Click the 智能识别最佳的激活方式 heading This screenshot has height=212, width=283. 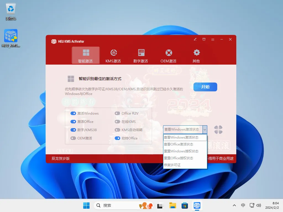(x=100, y=79)
